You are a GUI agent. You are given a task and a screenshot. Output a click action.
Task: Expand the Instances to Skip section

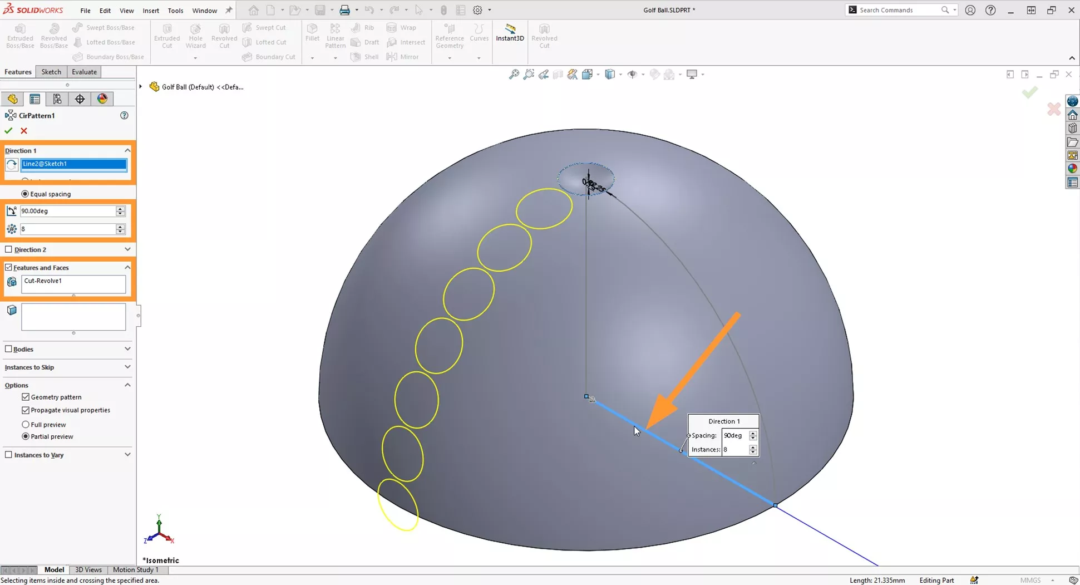[x=127, y=367]
